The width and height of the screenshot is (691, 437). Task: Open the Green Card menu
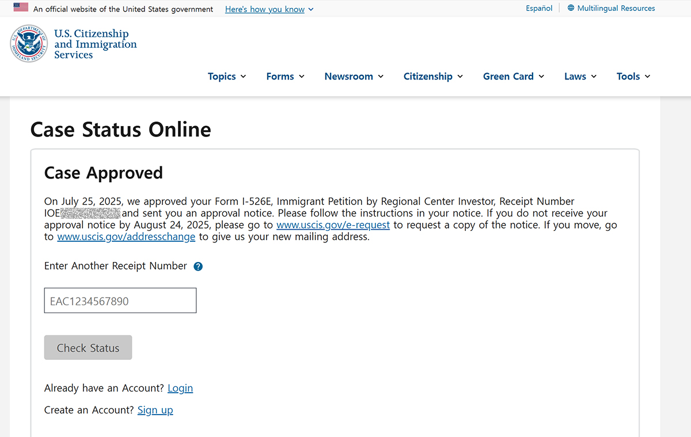(x=514, y=77)
